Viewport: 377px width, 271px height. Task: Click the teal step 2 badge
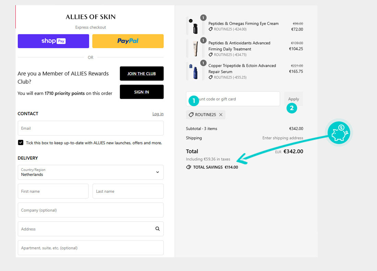292,108
